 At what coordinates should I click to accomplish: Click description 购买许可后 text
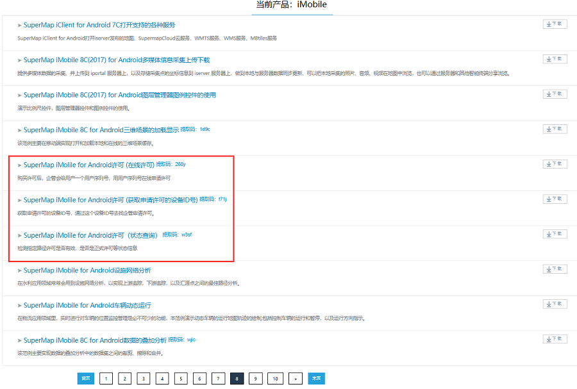point(94,178)
